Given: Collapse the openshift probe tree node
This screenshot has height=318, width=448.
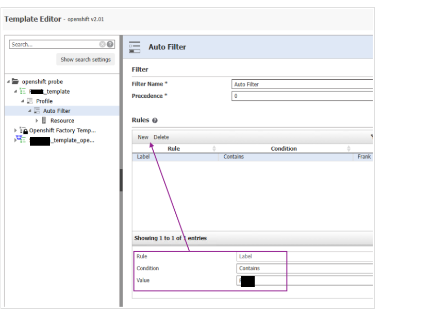Looking at the screenshot, I should pos(8,82).
